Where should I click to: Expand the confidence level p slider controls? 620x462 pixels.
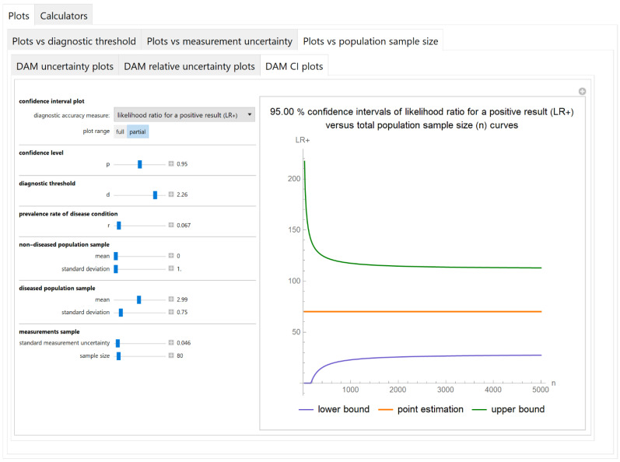[x=171, y=164]
